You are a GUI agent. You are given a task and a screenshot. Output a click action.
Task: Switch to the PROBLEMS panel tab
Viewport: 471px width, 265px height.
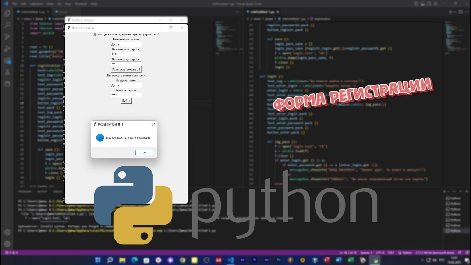click(x=25, y=192)
